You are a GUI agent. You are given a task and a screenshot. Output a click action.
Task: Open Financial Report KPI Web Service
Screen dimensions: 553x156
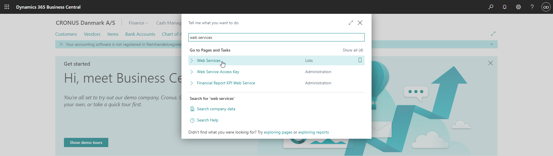click(226, 83)
